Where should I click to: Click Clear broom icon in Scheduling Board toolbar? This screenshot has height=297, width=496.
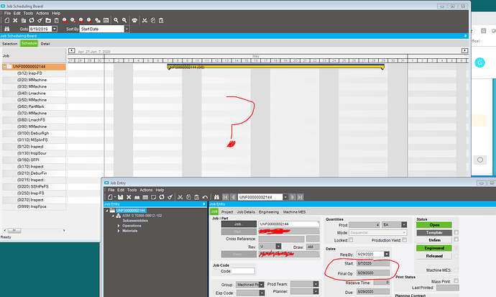(40, 20)
